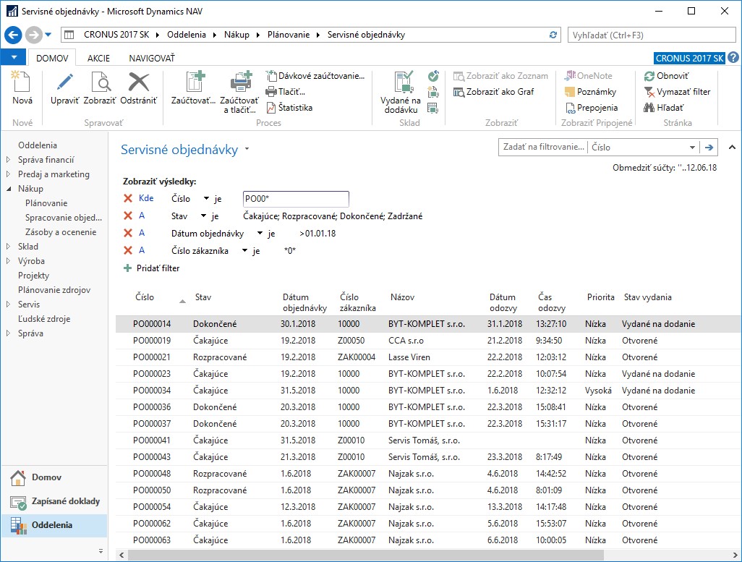This screenshot has width=742, height=562.
Task: Open help via the question mark icon
Action: coord(733,58)
